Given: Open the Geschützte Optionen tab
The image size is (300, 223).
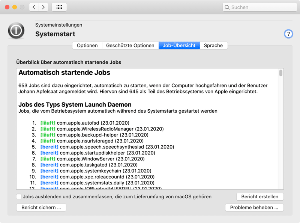Looking at the screenshot, I should point(130,45).
